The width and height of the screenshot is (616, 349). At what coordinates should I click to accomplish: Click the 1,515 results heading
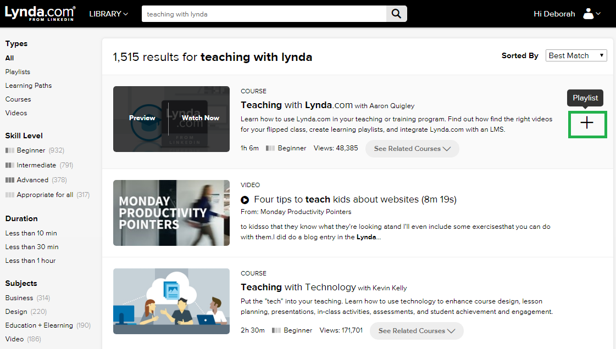(x=213, y=57)
